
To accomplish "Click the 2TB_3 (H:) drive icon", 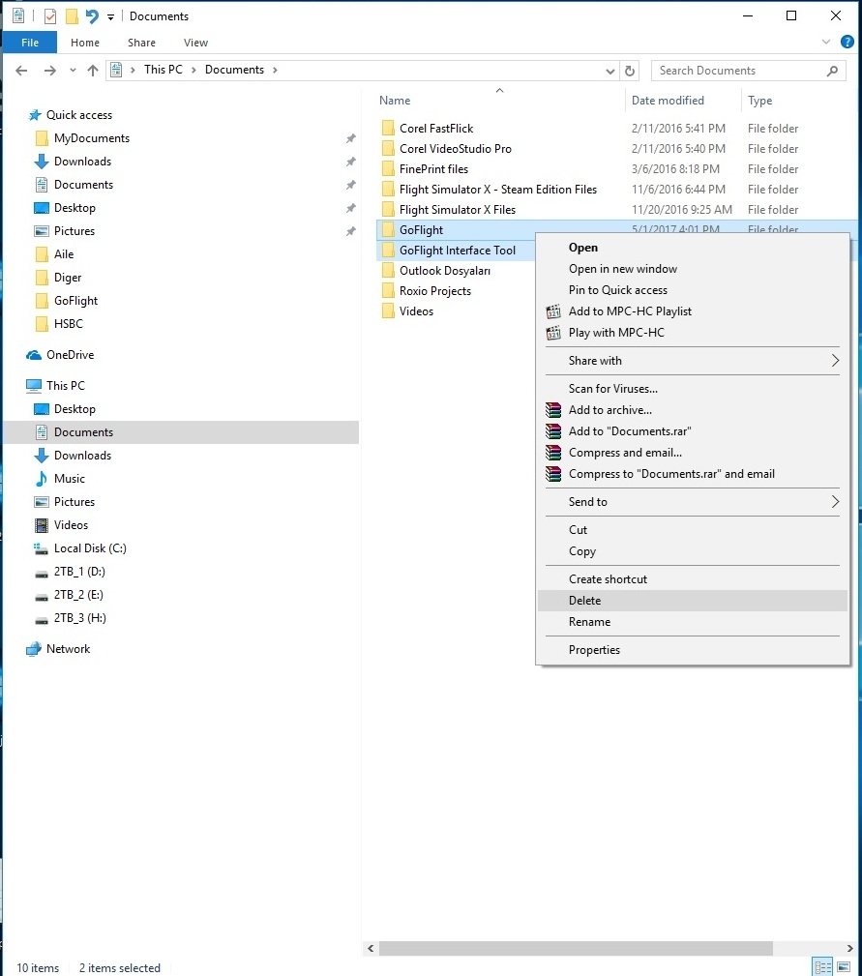I will [x=42, y=620].
